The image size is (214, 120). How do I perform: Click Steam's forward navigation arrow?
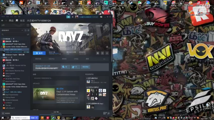[x=6, y=21]
